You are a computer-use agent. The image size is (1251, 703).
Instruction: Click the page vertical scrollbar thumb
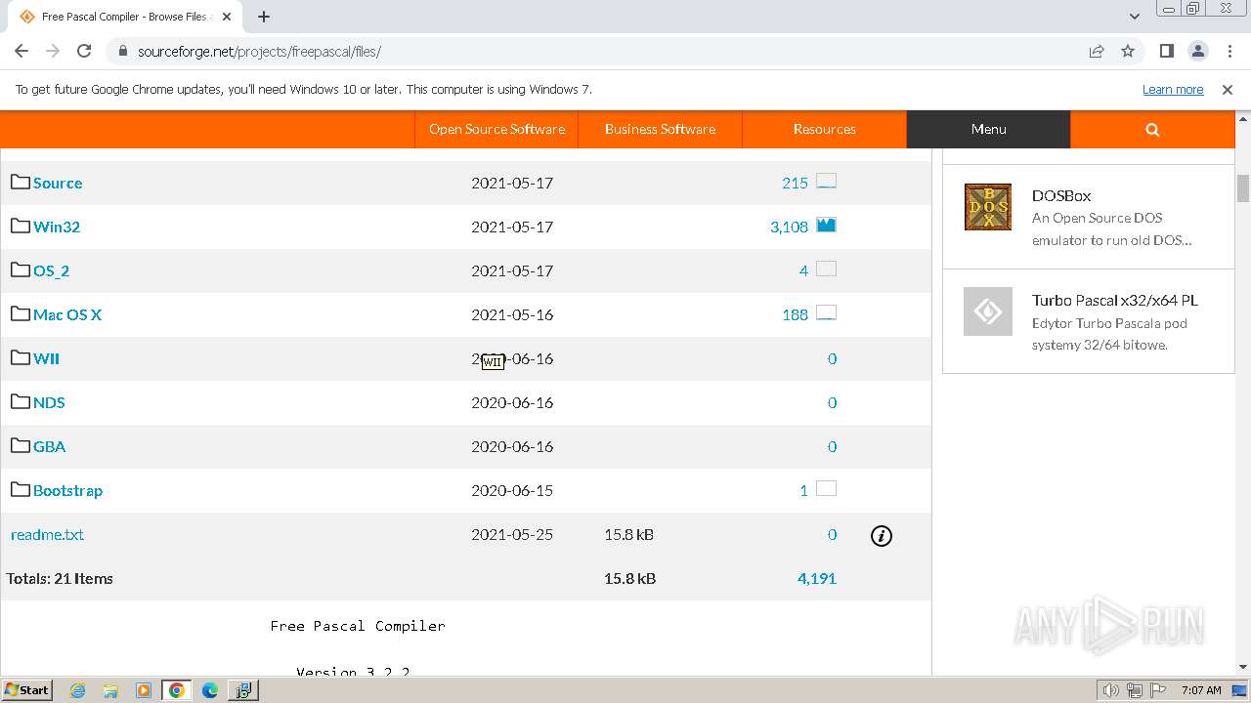coord(1243,187)
